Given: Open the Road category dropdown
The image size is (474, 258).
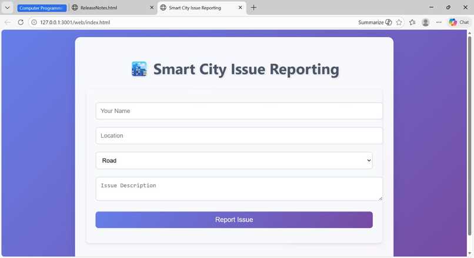Looking at the screenshot, I should (234, 160).
